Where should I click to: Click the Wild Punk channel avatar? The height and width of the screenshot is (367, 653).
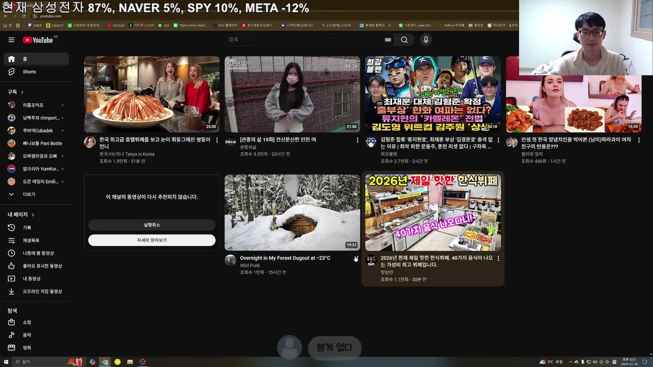231,260
